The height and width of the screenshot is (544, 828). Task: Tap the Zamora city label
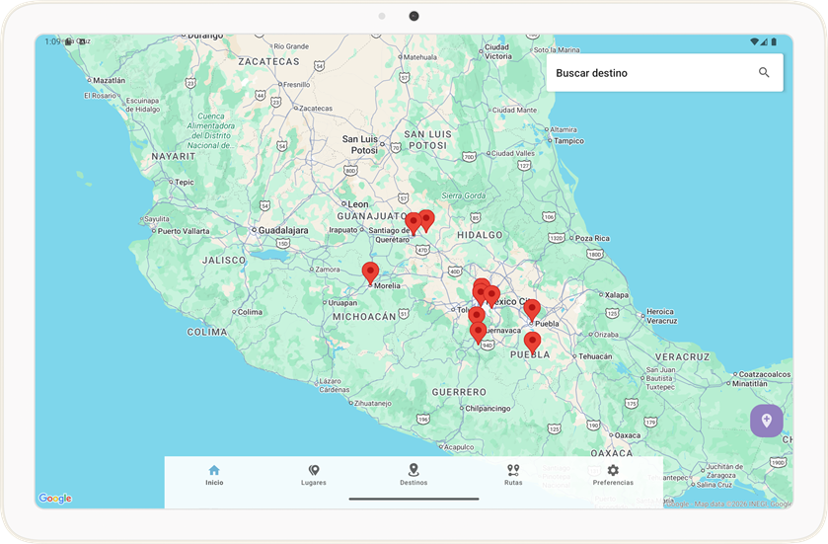coord(328,270)
